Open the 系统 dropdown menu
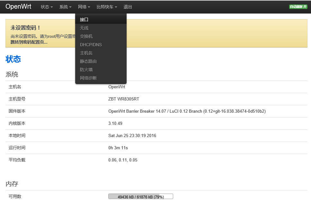The width and height of the screenshot is (311, 200). coord(66,7)
